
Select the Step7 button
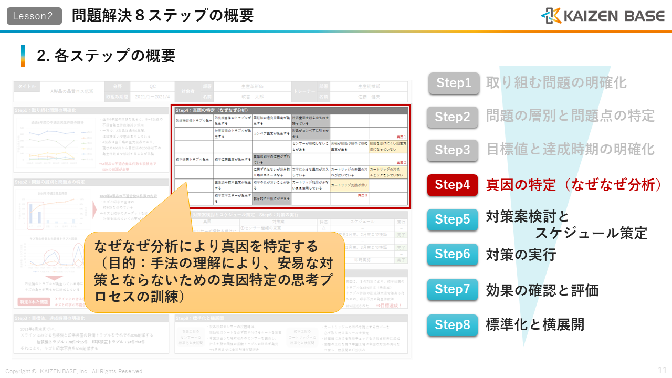click(x=453, y=289)
